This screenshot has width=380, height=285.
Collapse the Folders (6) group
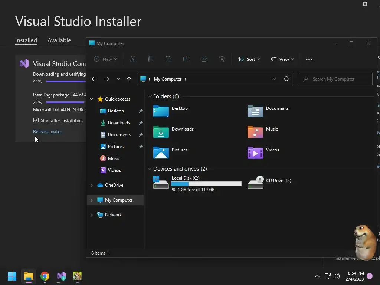(150, 96)
